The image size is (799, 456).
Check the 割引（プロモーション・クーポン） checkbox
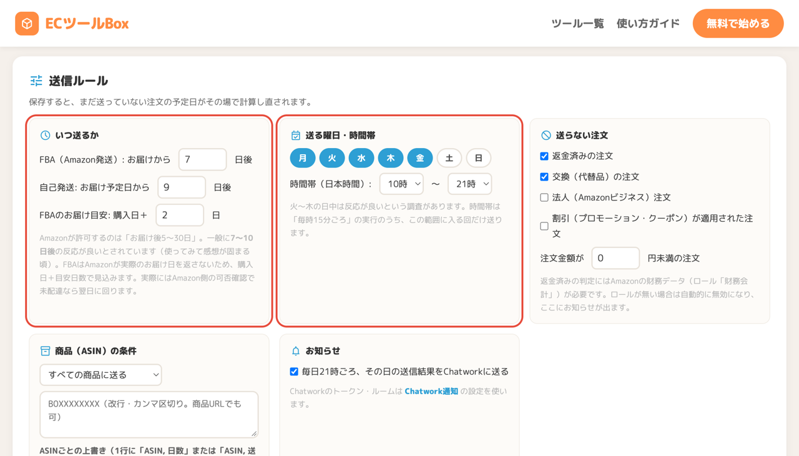point(544,226)
